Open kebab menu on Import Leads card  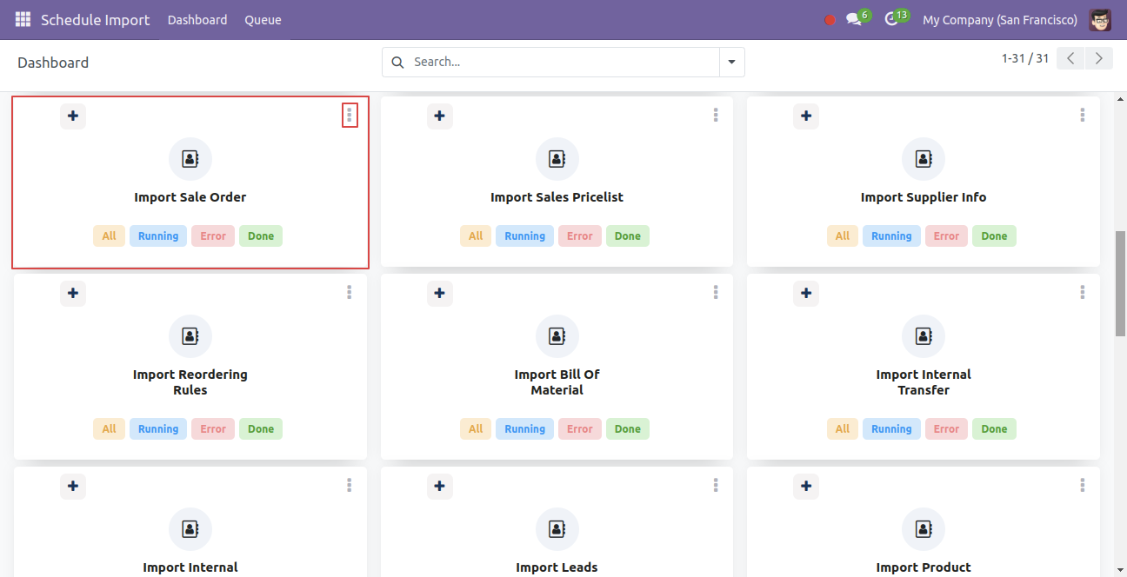716,485
